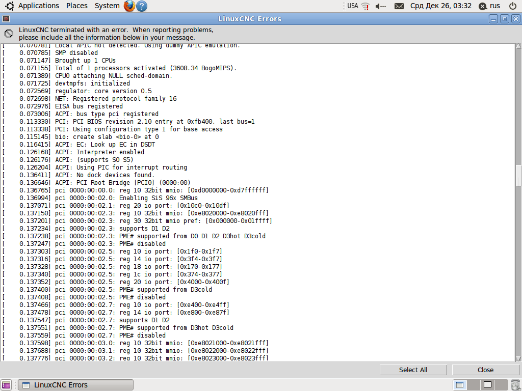The height and width of the screenshot is (391, 522).
Task: Click the error stop icon beside the message
Action: click(9, 34)
